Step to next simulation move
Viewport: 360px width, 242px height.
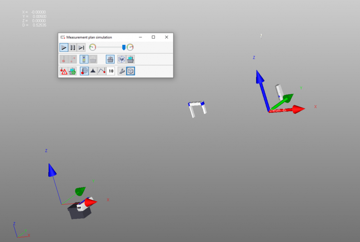pos(81,47)
